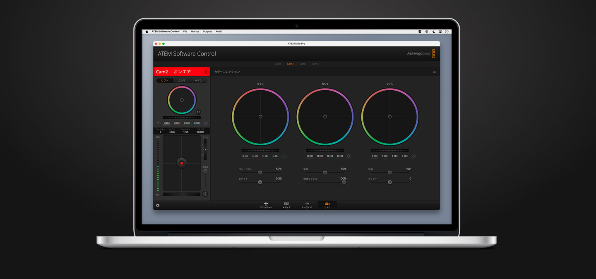Viewport: 596px width, 279px height.
Task: Switch to the ガンマ adjustment mode
Action: coord(182,80)
